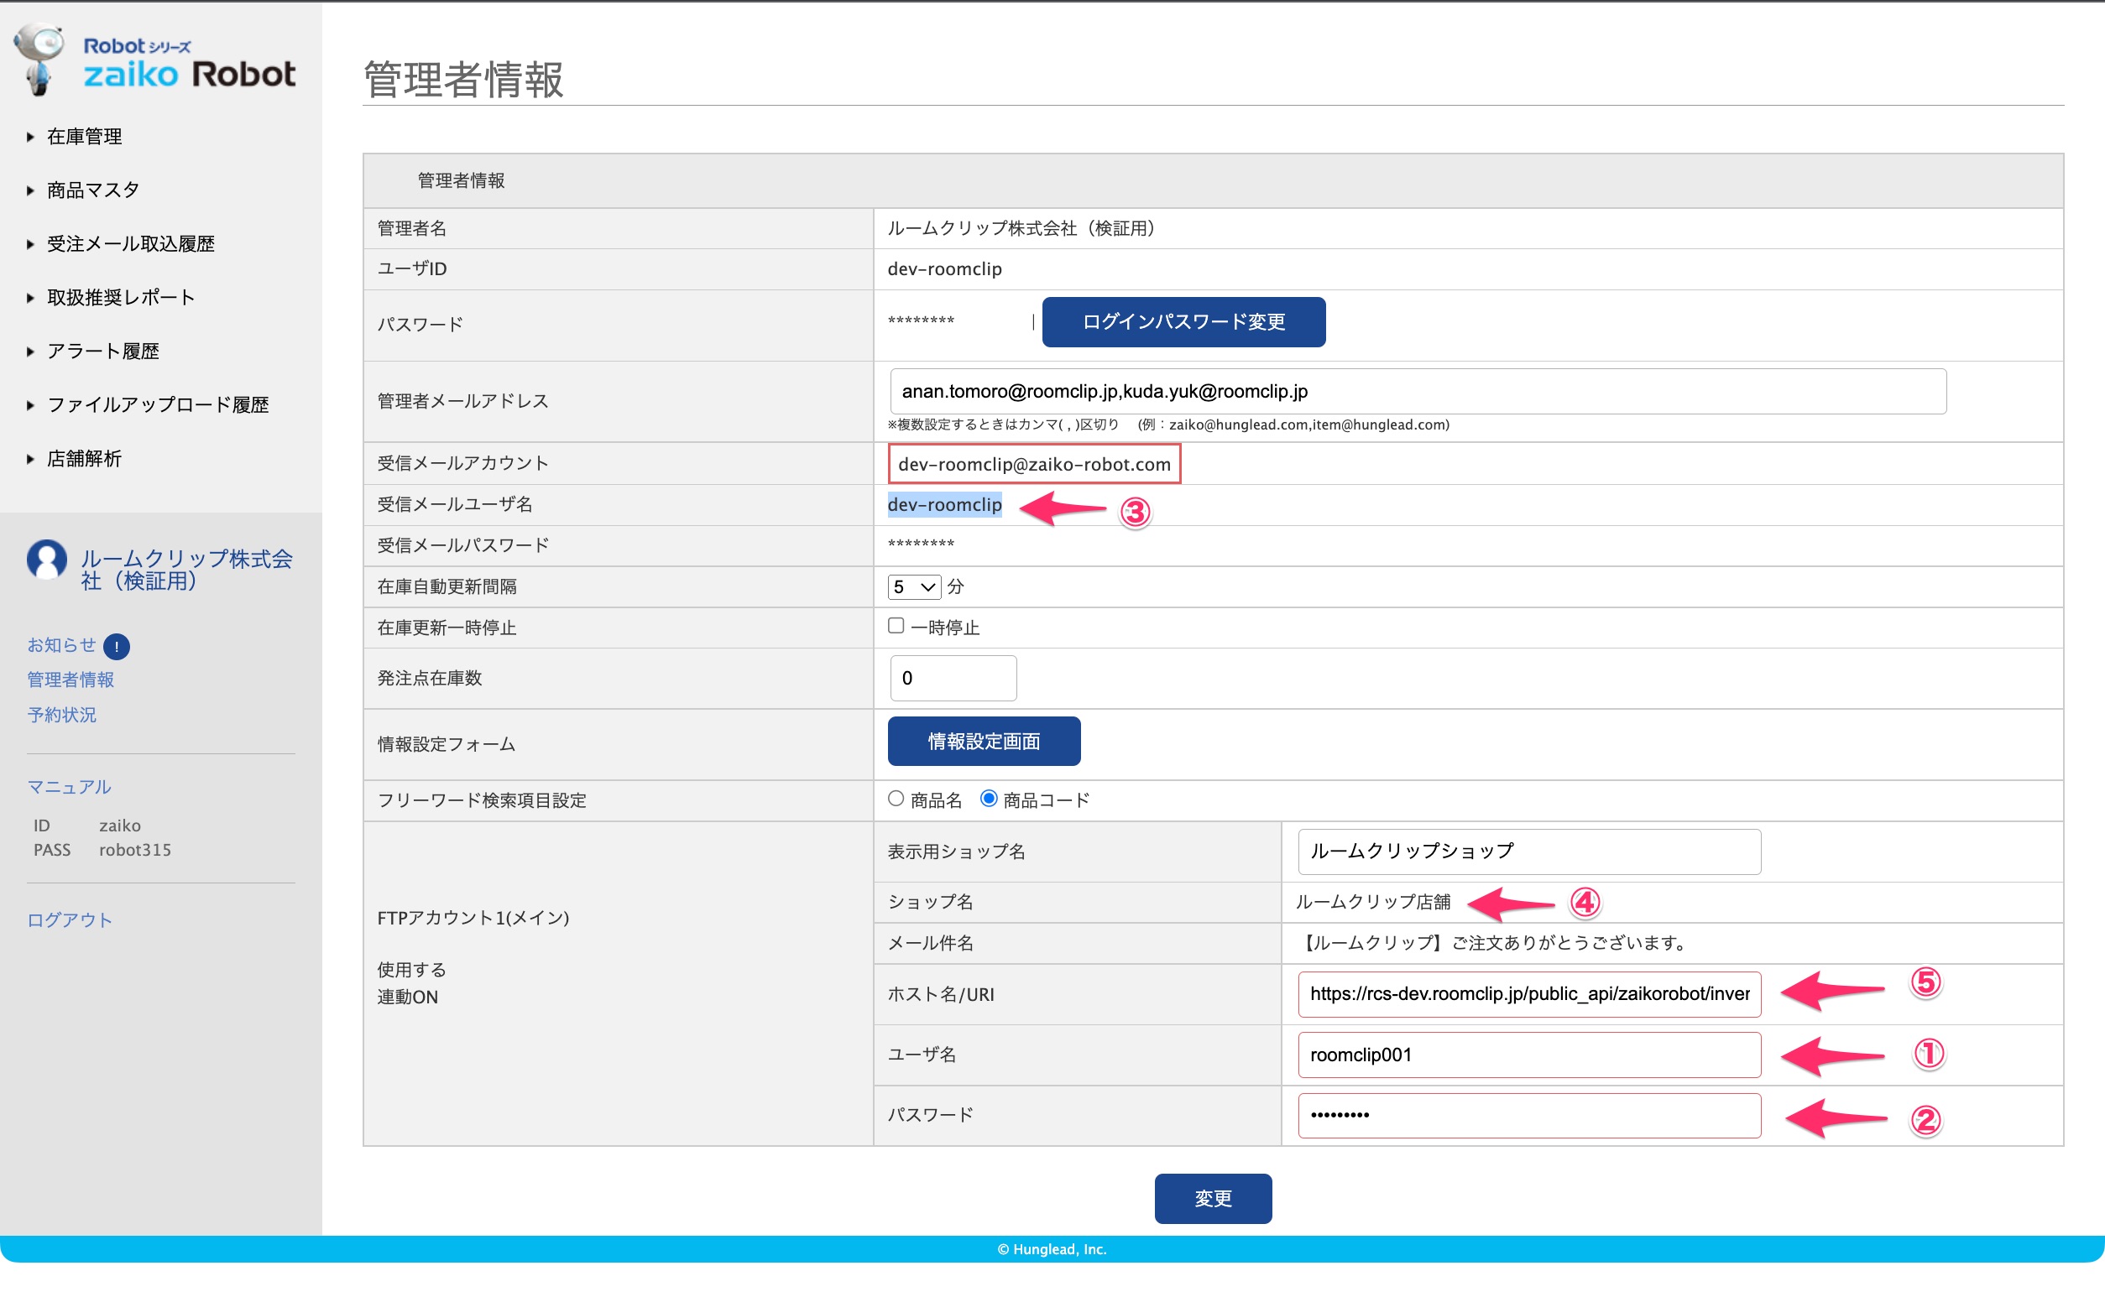The width and height of the screenshot is (2105, 1297).
Task: Click the arrow icon beside 在庫管理
Action: tap(30, 137)
